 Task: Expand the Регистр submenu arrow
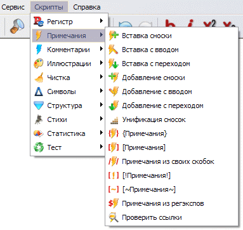click(x=102, y=21)
